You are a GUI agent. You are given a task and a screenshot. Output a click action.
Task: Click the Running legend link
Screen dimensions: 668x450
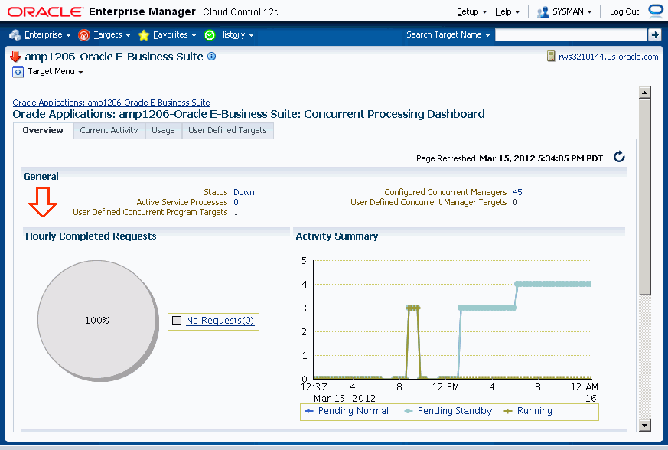coord(535,411)
